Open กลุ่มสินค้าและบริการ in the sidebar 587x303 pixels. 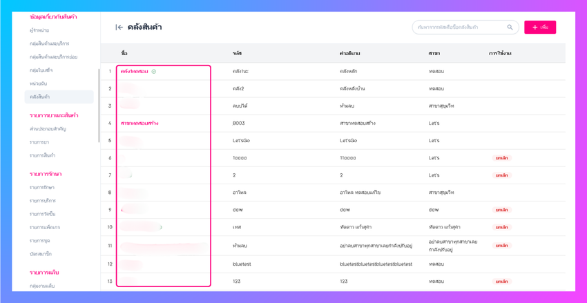tap(49, 43)
